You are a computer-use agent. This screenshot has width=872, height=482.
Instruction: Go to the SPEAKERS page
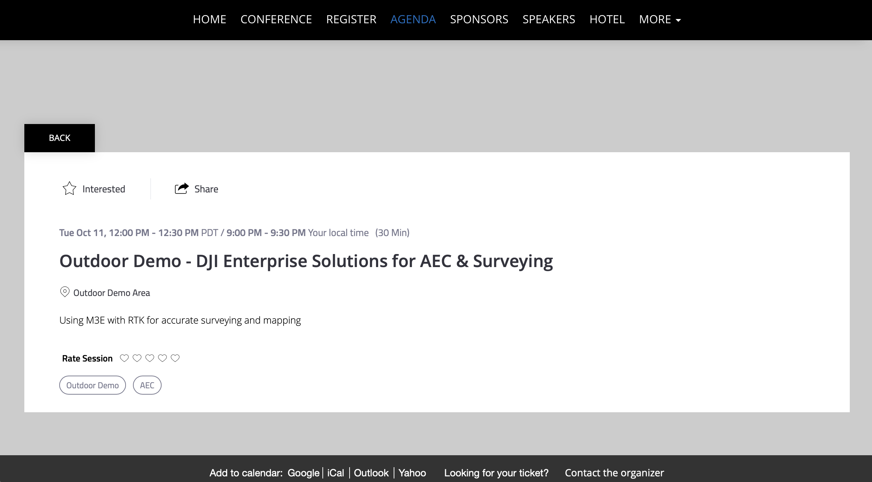[x=549, y=19]
